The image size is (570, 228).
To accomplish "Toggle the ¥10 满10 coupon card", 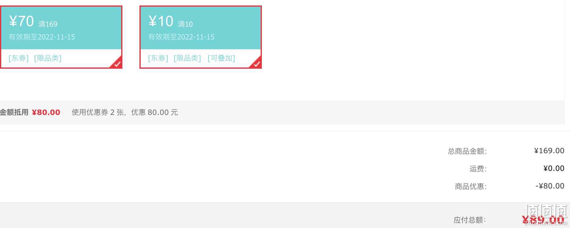I will click(201, 37).
